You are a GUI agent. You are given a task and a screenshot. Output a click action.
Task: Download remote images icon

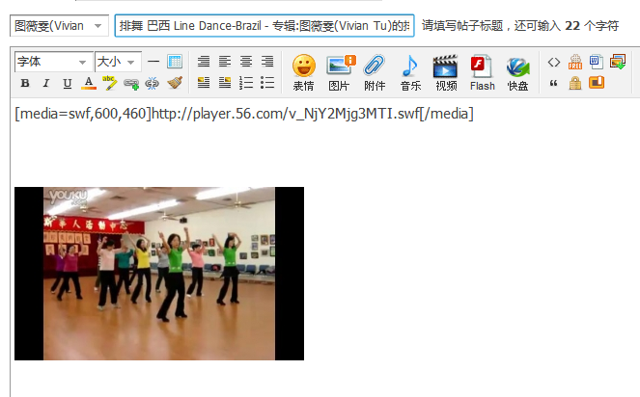point(618,62)
